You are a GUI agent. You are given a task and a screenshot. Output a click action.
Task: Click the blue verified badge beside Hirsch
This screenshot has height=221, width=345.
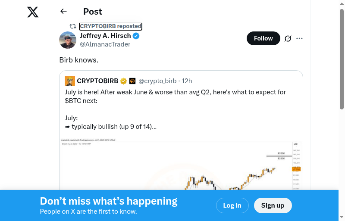click(x=136, y=36)
